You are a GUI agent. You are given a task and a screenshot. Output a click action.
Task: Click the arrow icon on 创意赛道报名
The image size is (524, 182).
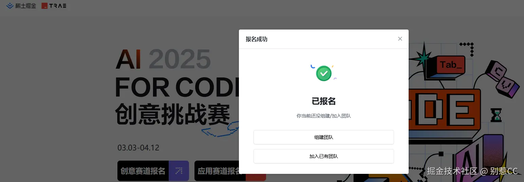point(179,171)
